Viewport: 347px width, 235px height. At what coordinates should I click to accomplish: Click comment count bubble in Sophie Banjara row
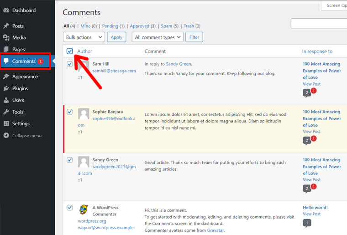307,141
